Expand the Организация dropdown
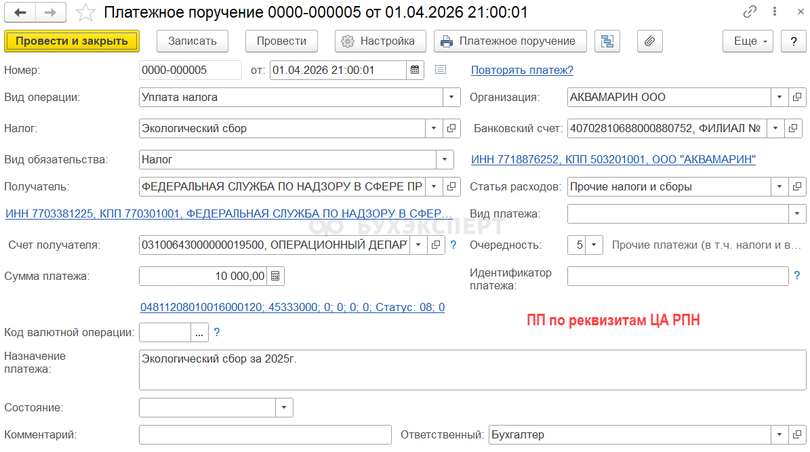The width and height of the screenshot is (810, 452). click(x=779, y=97)
